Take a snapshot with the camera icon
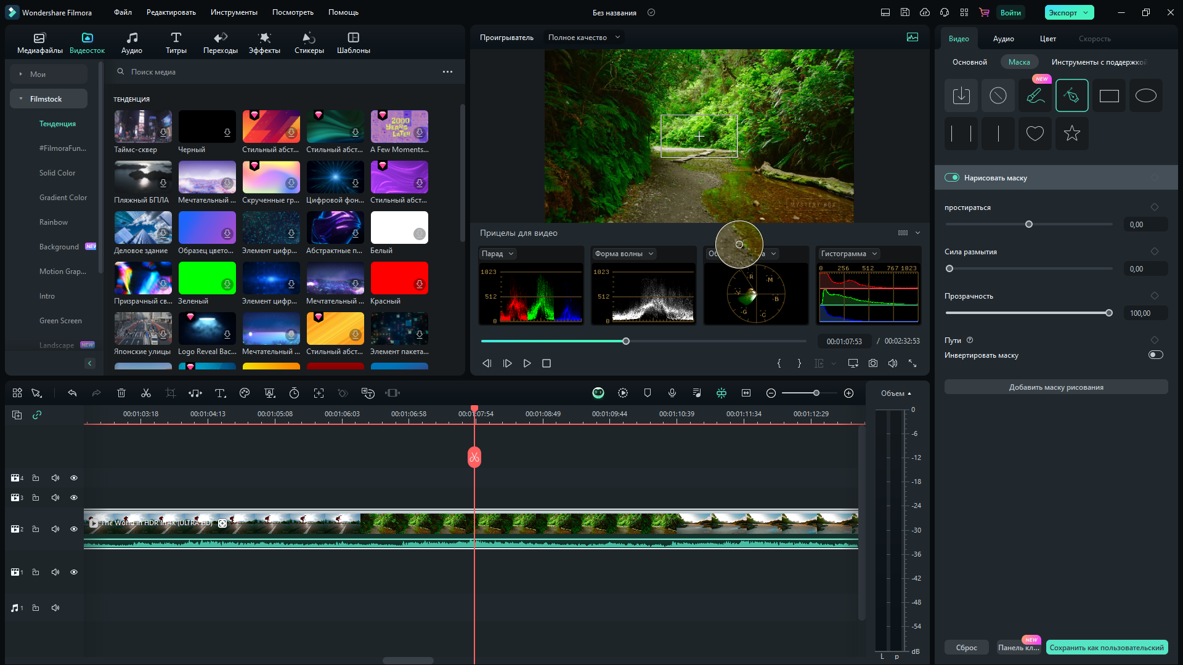 coord(872,363)
